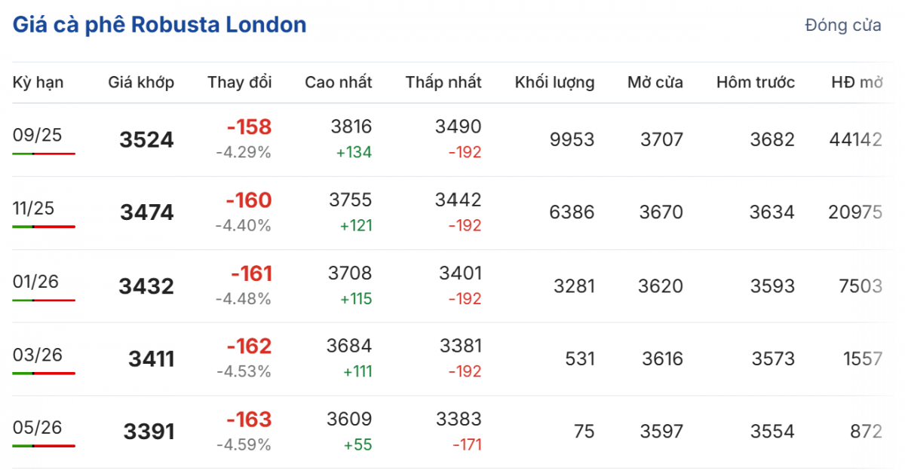
Task: Click the Giá khớp column header
Action: pos(141,82)
